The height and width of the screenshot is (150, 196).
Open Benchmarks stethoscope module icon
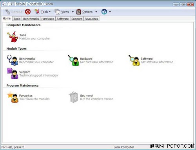[13, 60]
